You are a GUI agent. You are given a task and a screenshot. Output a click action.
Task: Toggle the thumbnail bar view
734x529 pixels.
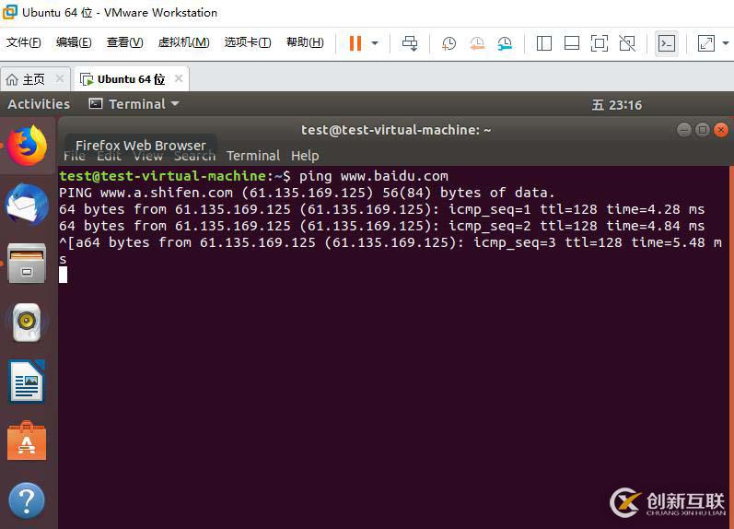(x=572, y=43)
